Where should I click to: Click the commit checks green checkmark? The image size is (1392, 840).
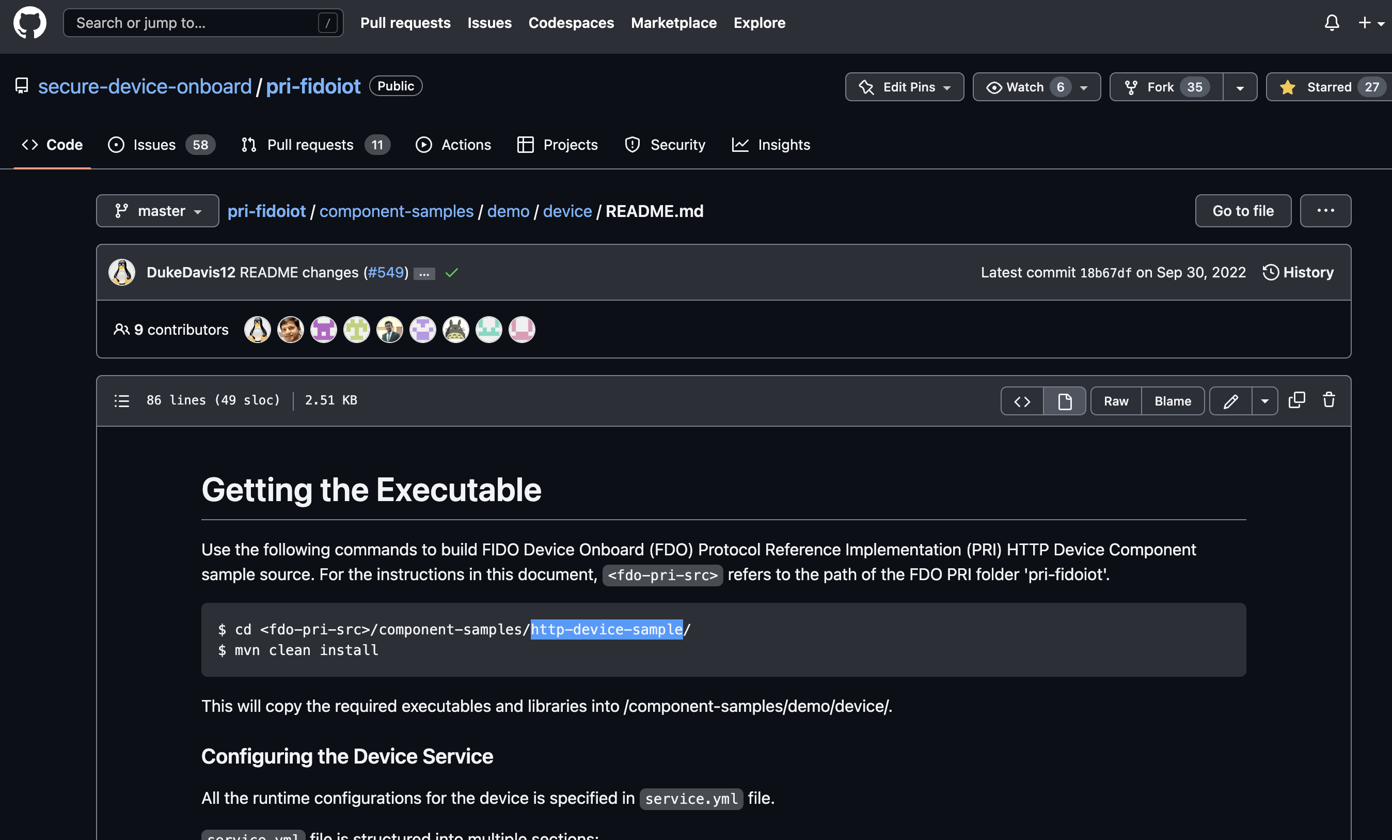tap(451, 273)
